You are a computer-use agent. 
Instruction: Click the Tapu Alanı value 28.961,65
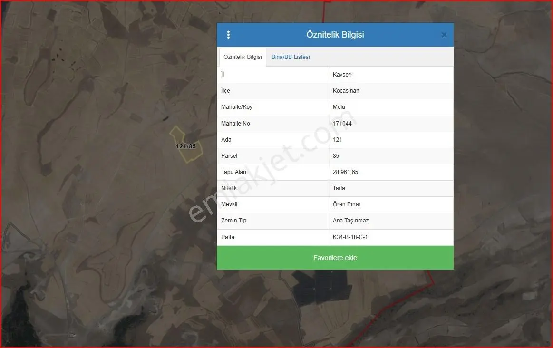[345, 172]
